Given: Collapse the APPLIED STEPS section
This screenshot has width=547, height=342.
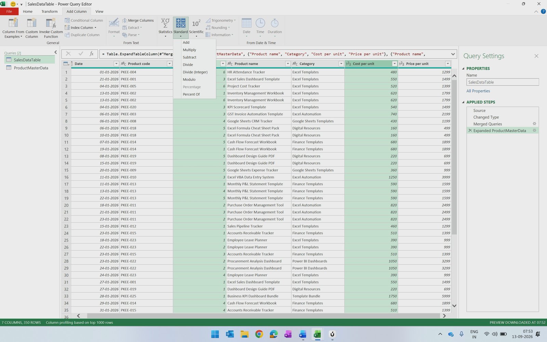Looking at the screenshot, I should tap(463, 102).
